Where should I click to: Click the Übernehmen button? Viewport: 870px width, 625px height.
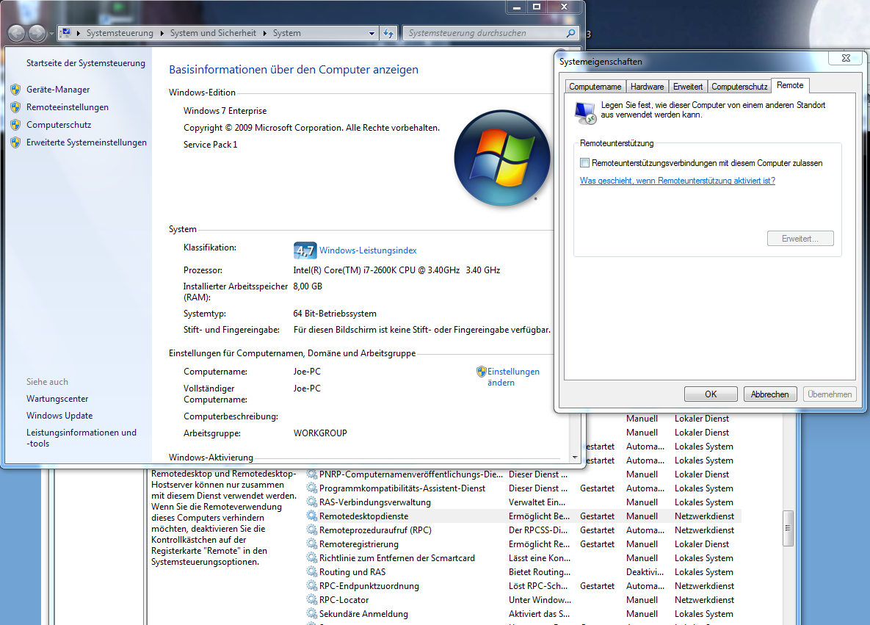coord(830,394)
